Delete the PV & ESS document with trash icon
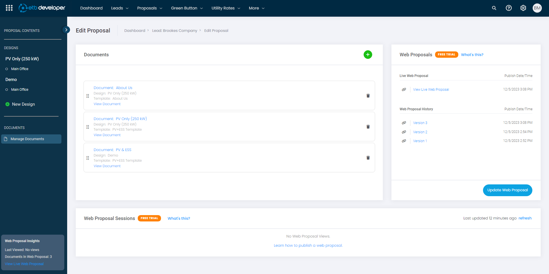 368,158
